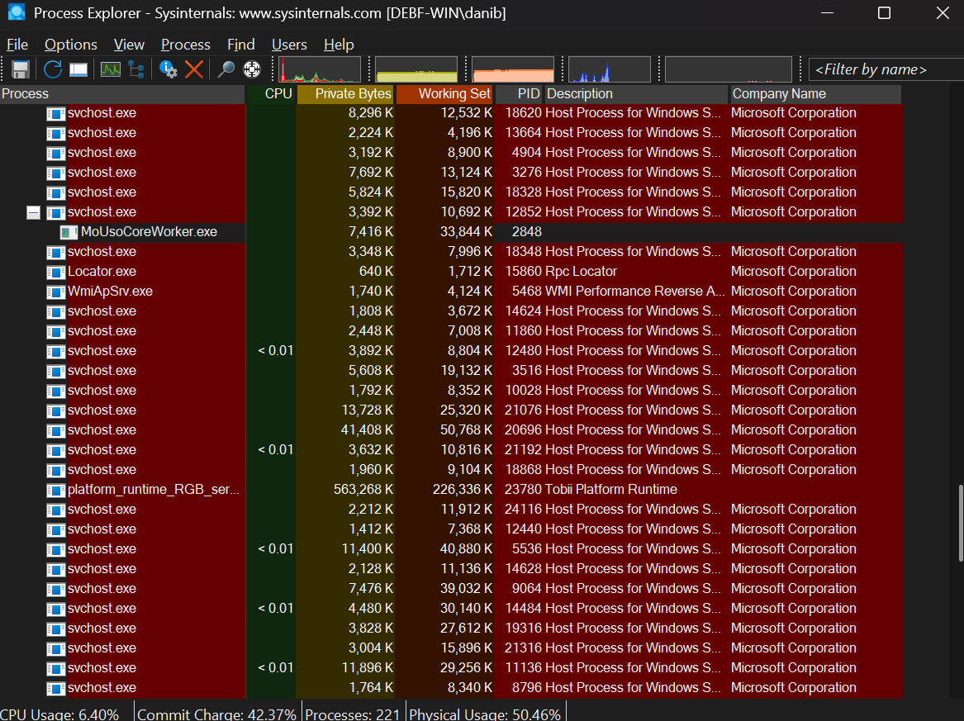Click the Save toolbar icon
The height and width of the screenshot is (721, 964).
21,69
